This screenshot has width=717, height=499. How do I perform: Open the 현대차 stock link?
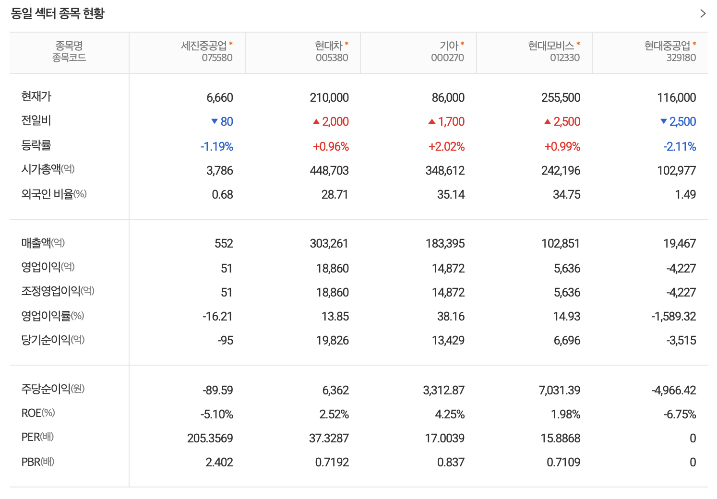[x=329, y=46]
